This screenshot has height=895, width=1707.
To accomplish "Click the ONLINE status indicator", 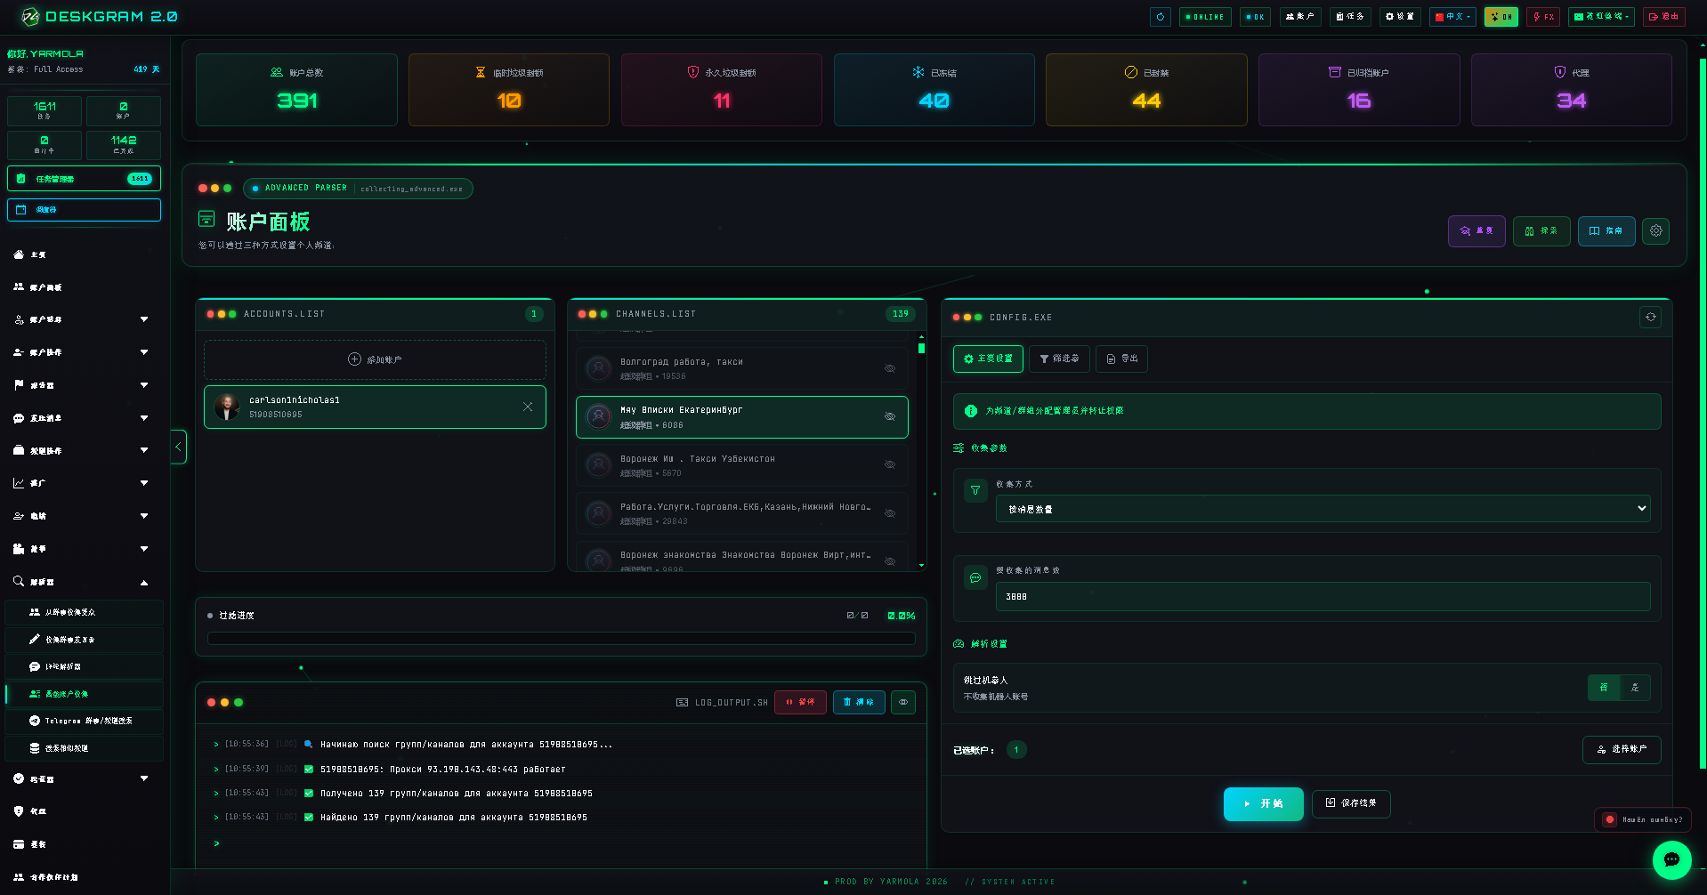I will click(x=1205, y=17).
